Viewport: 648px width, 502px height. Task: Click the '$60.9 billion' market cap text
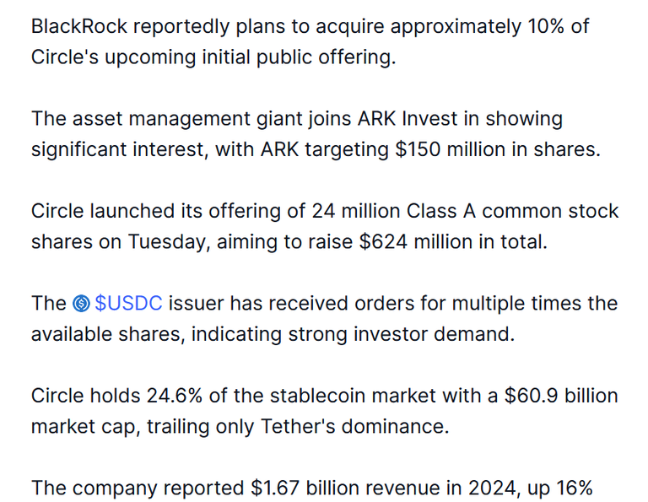coord(561,396)
